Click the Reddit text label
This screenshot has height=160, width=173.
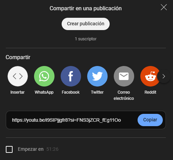[151, 92]
